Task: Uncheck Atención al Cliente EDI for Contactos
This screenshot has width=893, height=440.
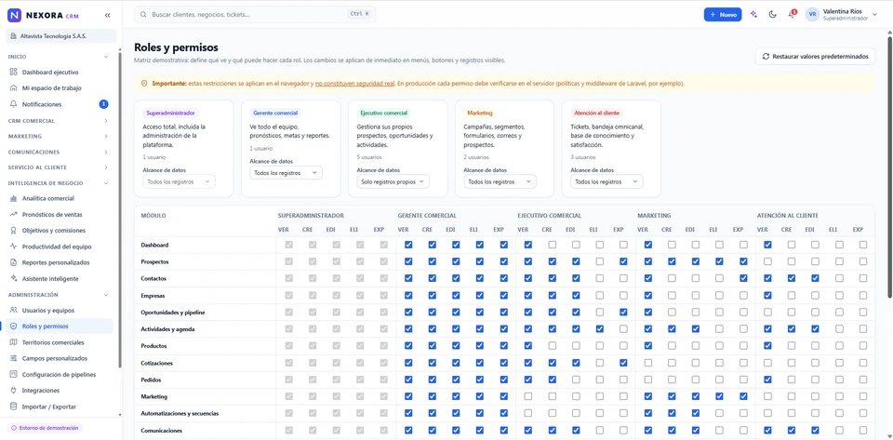Action: pos(815,278)
